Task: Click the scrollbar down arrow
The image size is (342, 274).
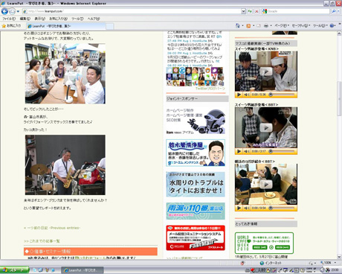Action: (339, 257)
